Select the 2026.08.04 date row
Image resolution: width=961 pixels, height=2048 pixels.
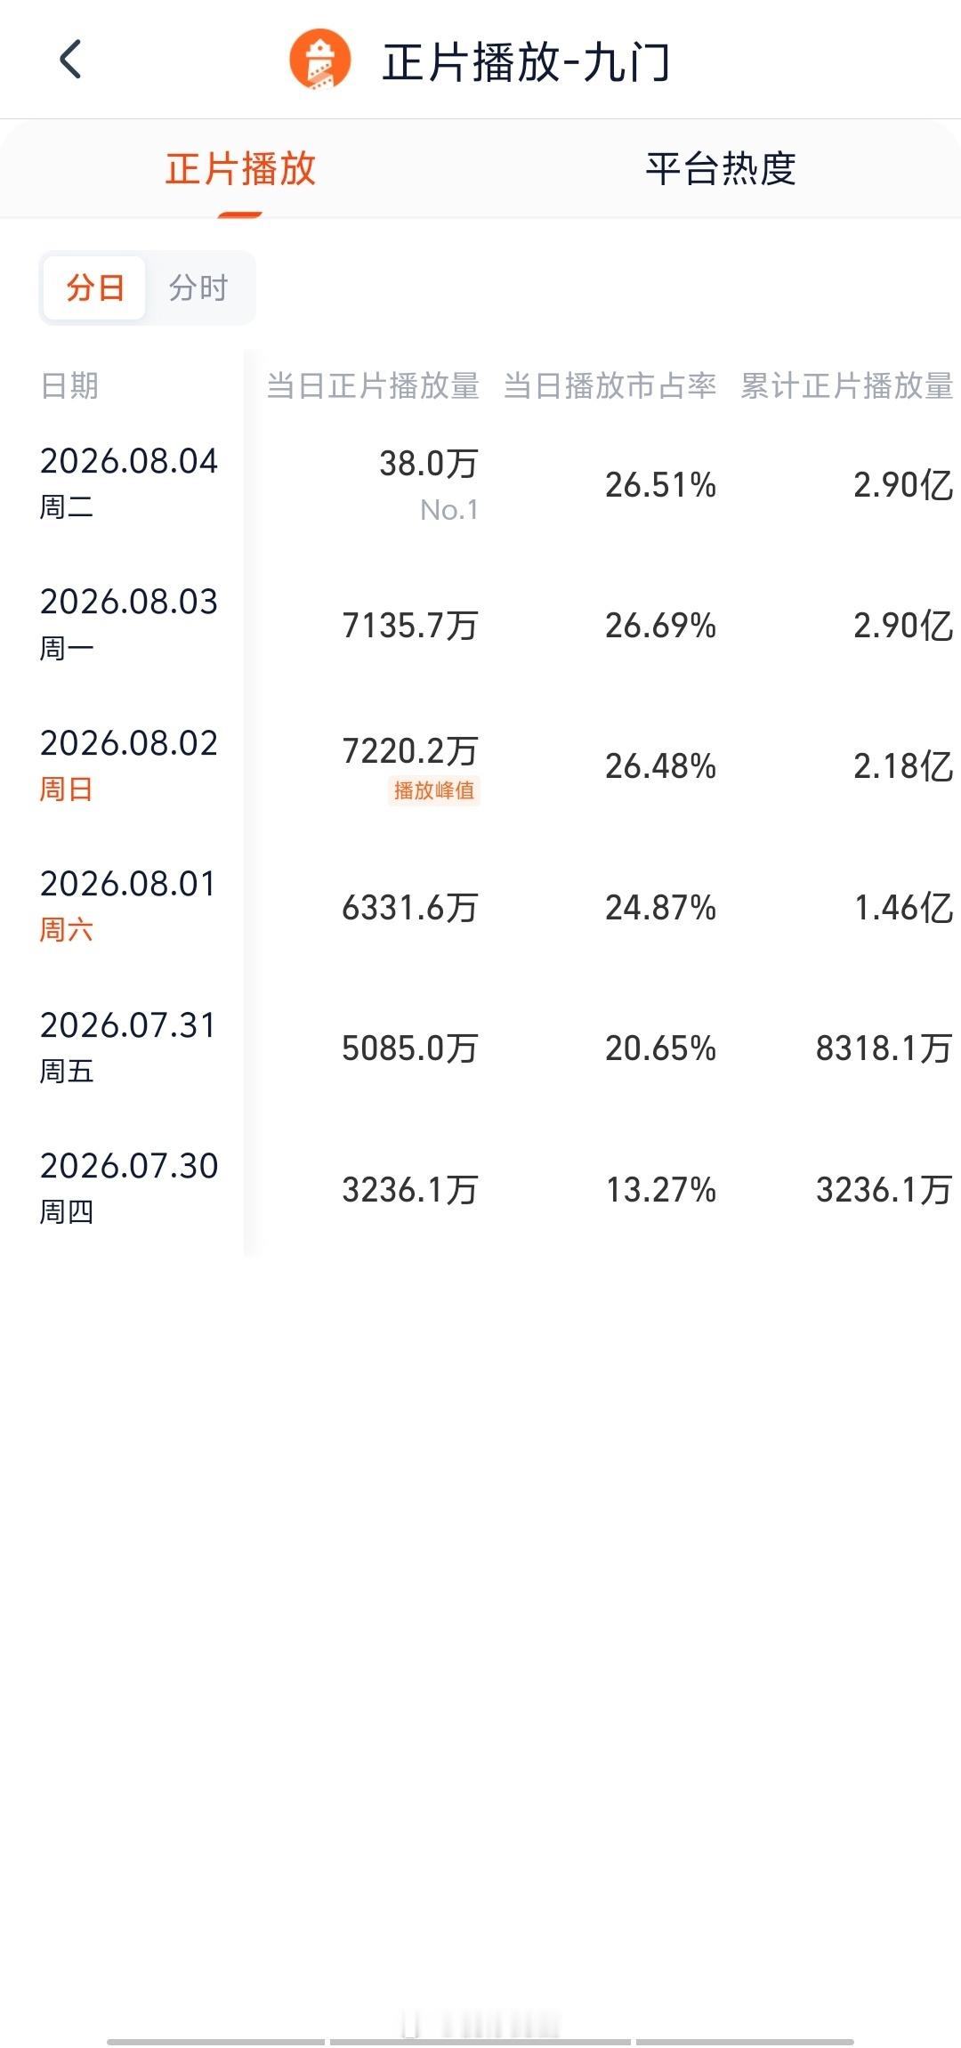click(480, 484)
